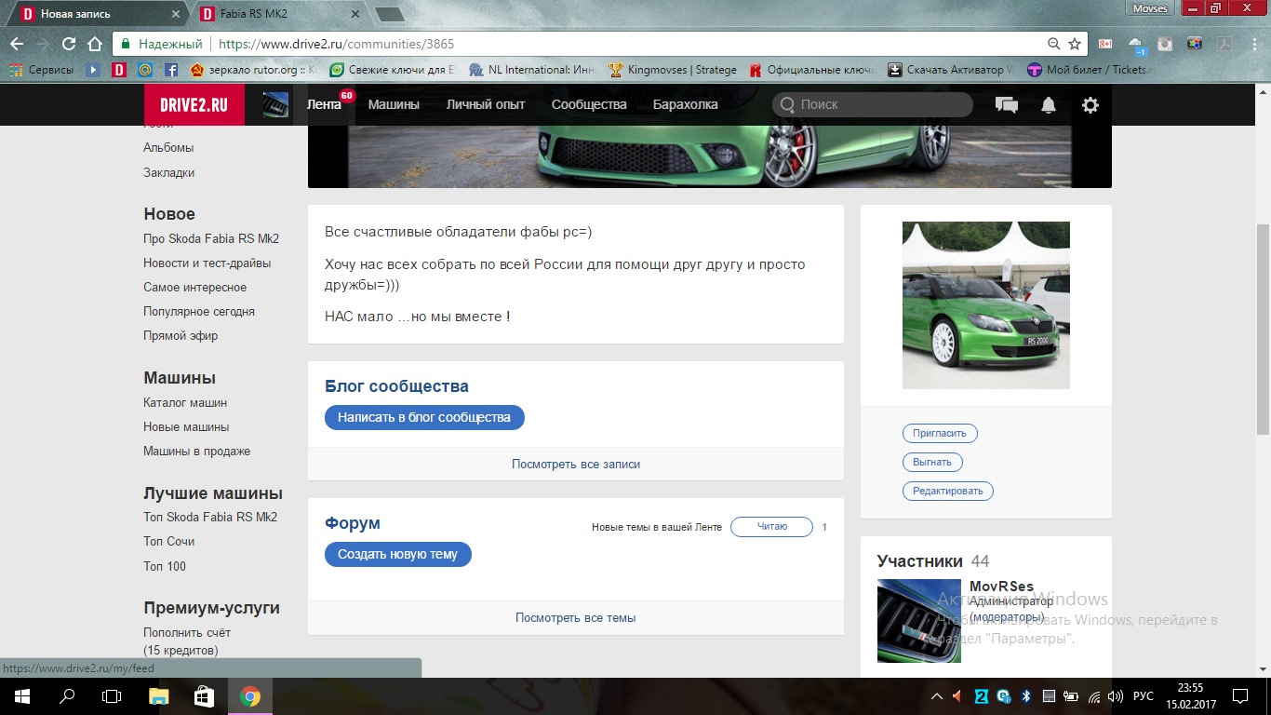Open the notifications bell

(1049, 105)
